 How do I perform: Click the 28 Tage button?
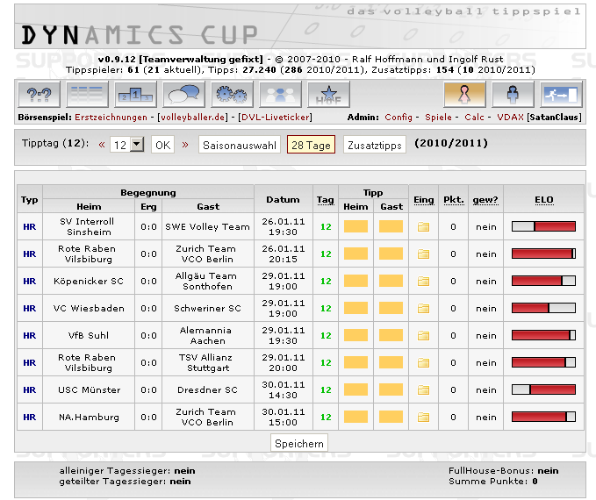[311, 145]
